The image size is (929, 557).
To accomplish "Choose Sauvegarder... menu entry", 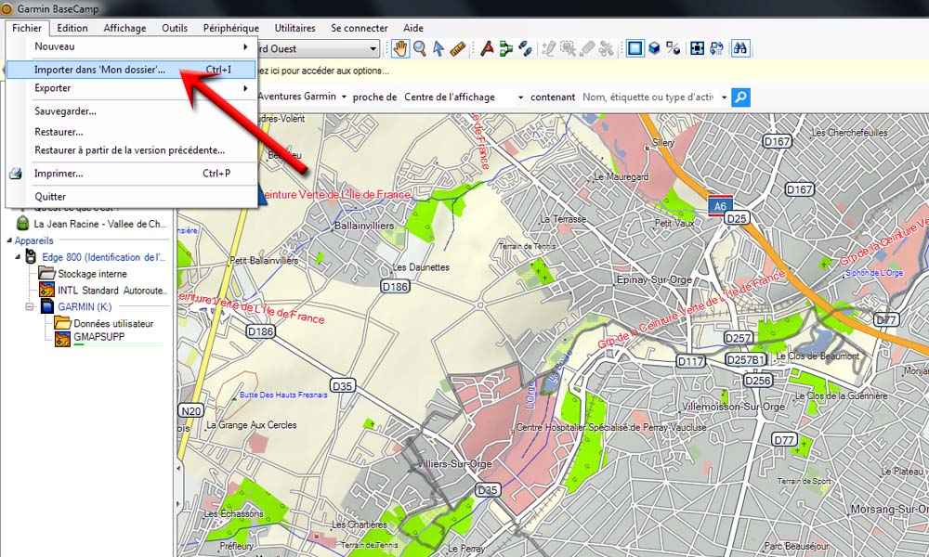I will point(131,111).
